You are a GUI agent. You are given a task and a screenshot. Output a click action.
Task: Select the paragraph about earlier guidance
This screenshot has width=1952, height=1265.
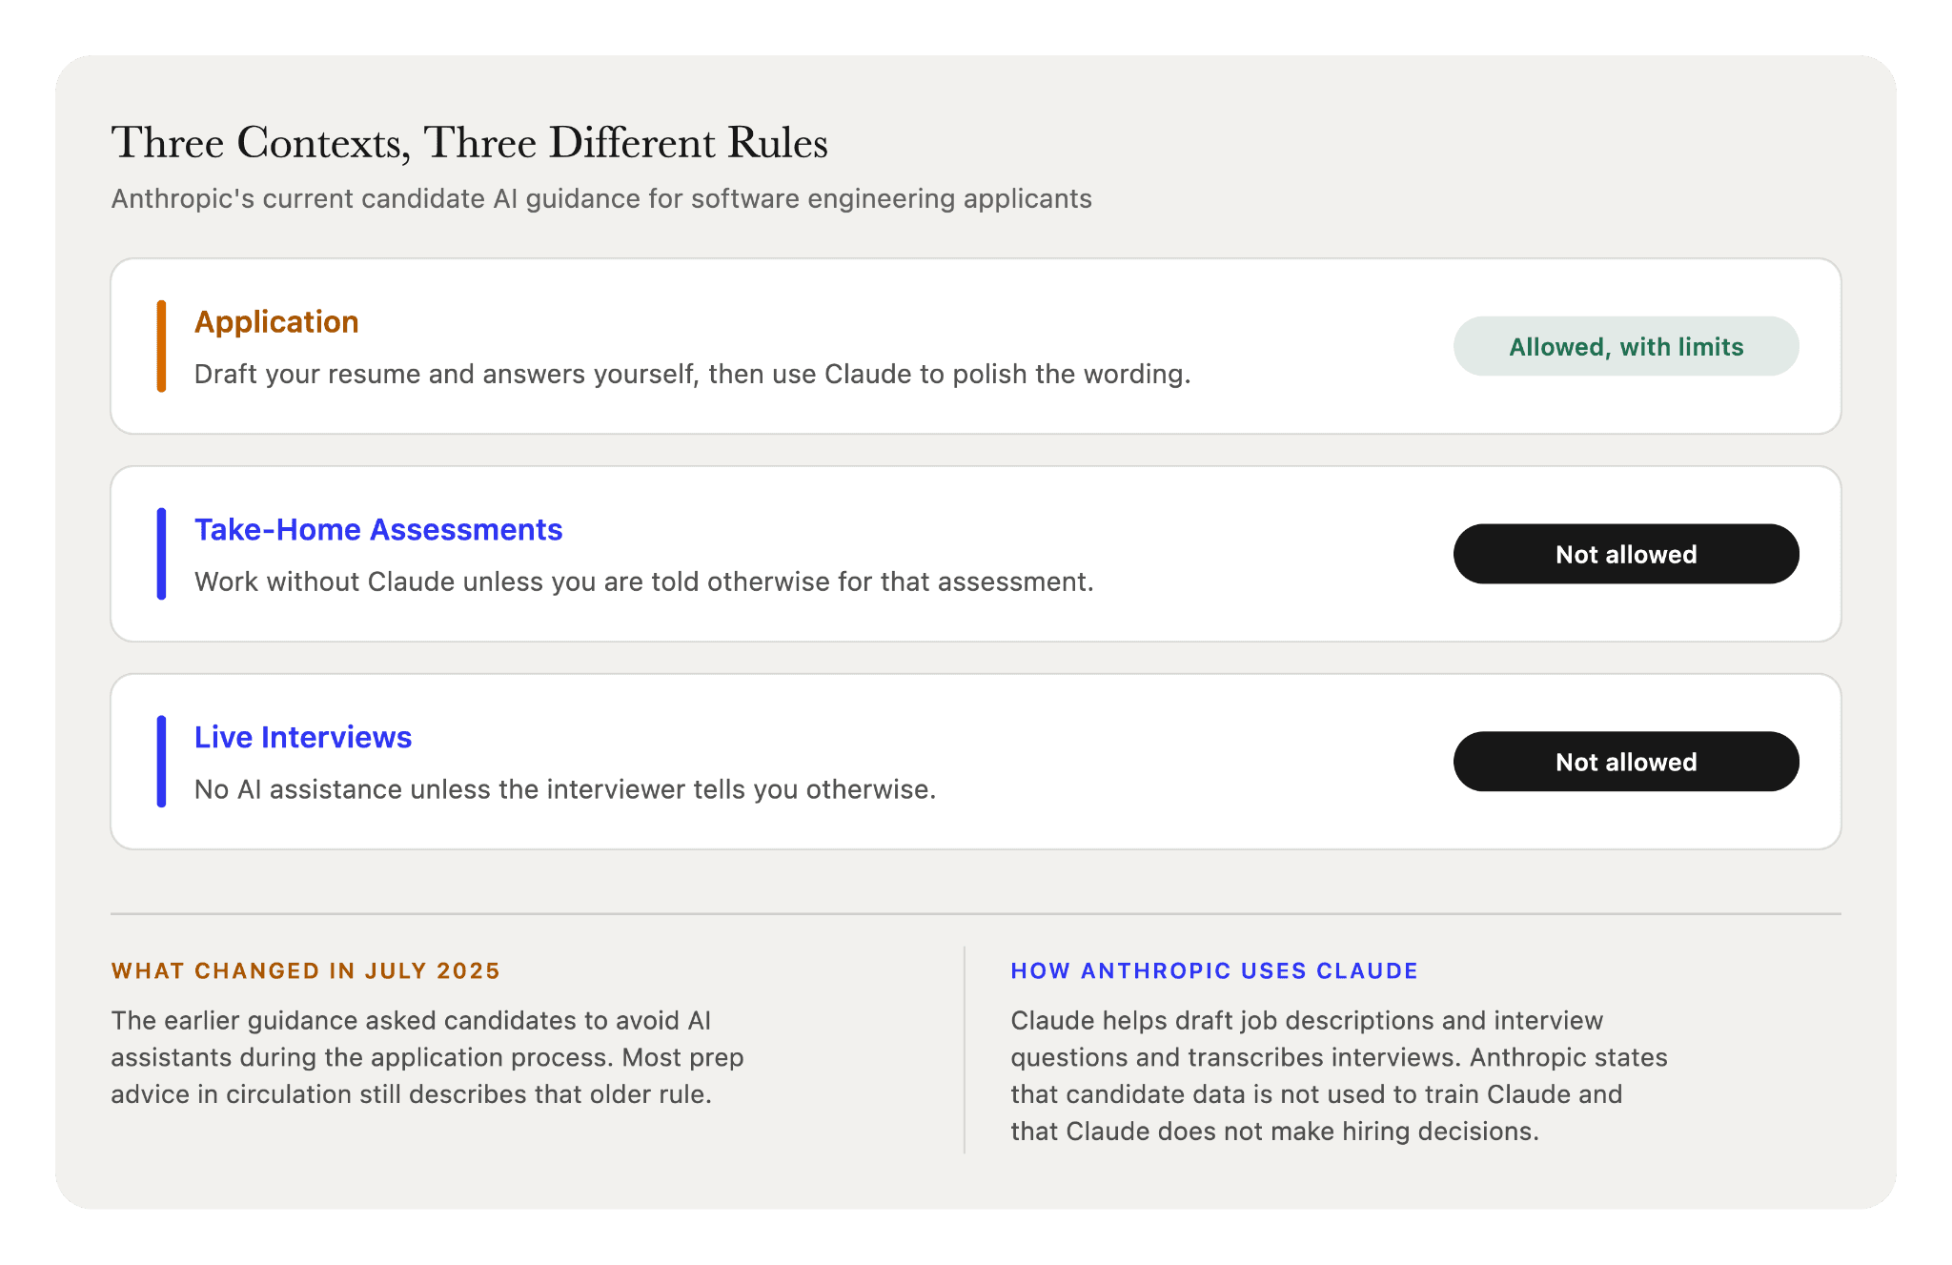click(x=427, y=1057)
